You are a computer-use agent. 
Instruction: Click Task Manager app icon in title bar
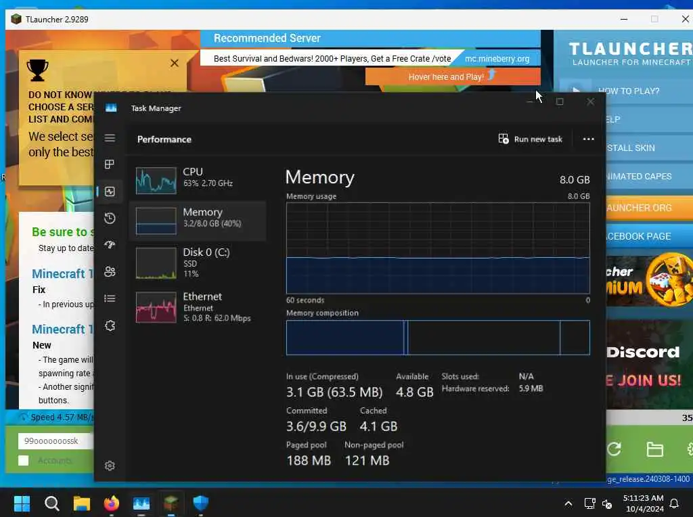point(111,108)
